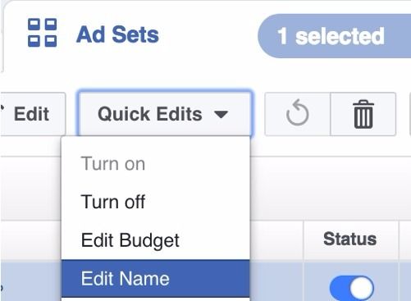
Task: Open the Quick Edits dropdown
Action: click(x=165, y=114)
